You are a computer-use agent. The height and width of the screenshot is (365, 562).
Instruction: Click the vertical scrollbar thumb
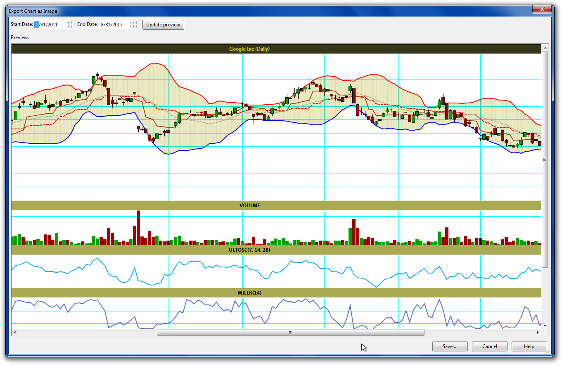pos(545,159)
